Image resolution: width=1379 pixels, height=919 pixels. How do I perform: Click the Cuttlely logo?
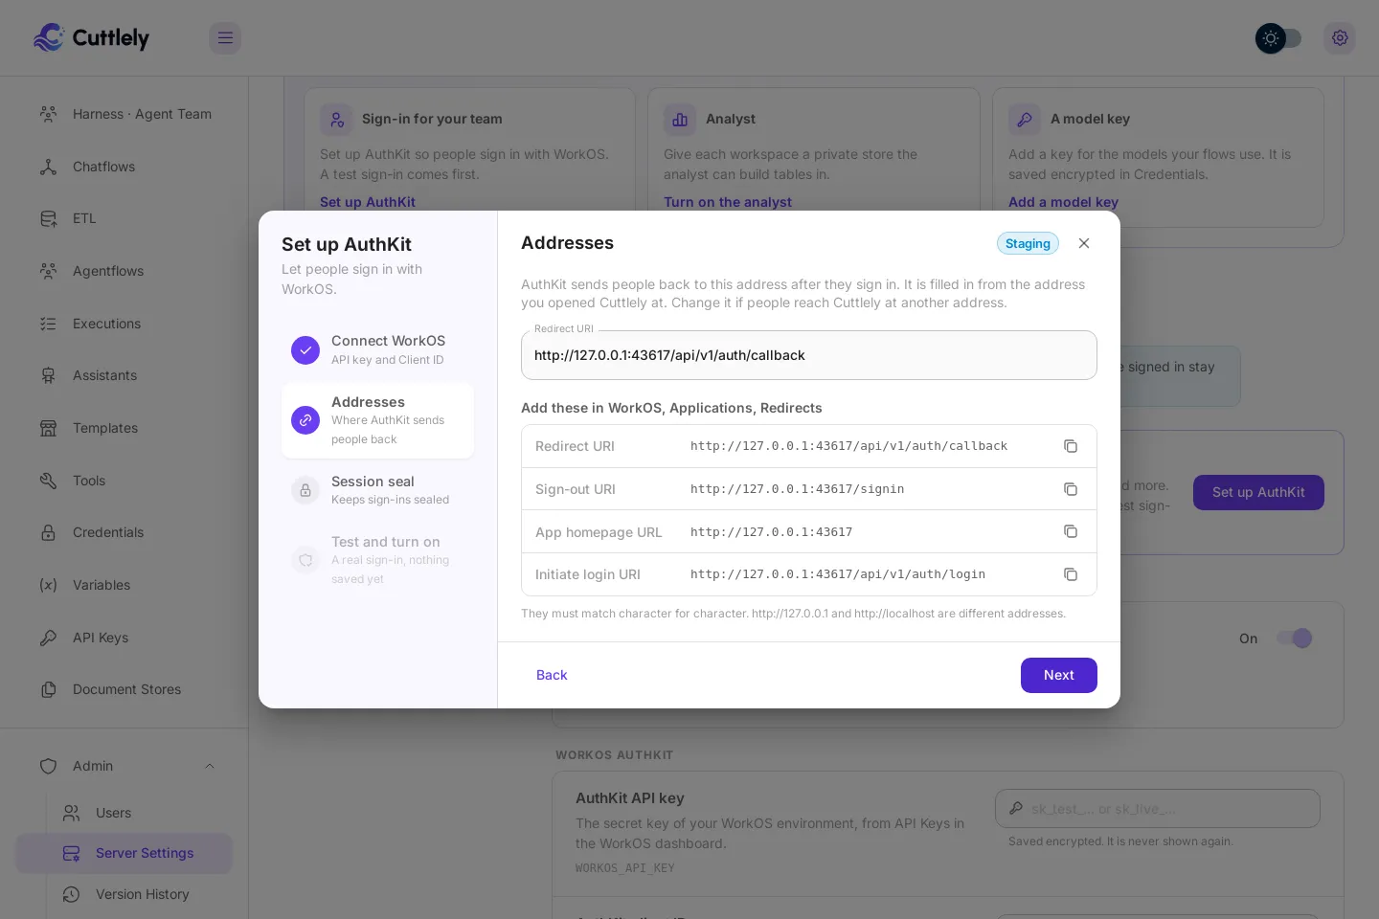[91, 37]
